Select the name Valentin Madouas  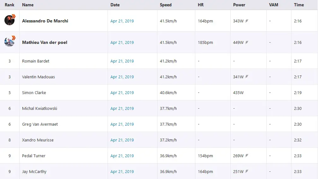38,77
